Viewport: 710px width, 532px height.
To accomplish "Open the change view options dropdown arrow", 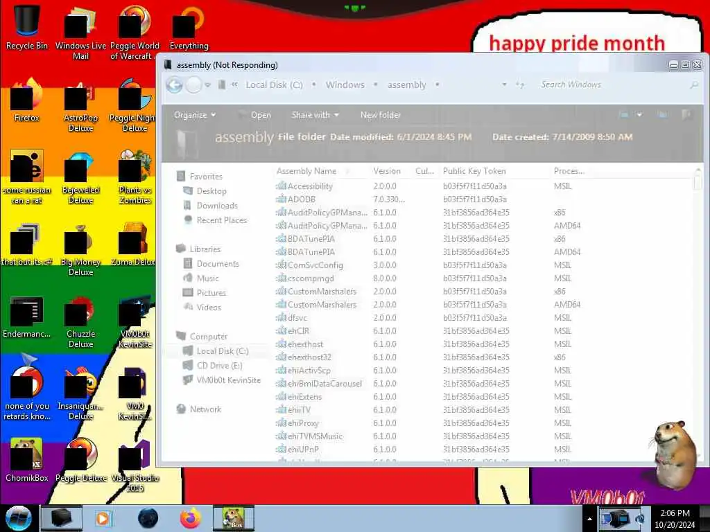I will [639, 115].
